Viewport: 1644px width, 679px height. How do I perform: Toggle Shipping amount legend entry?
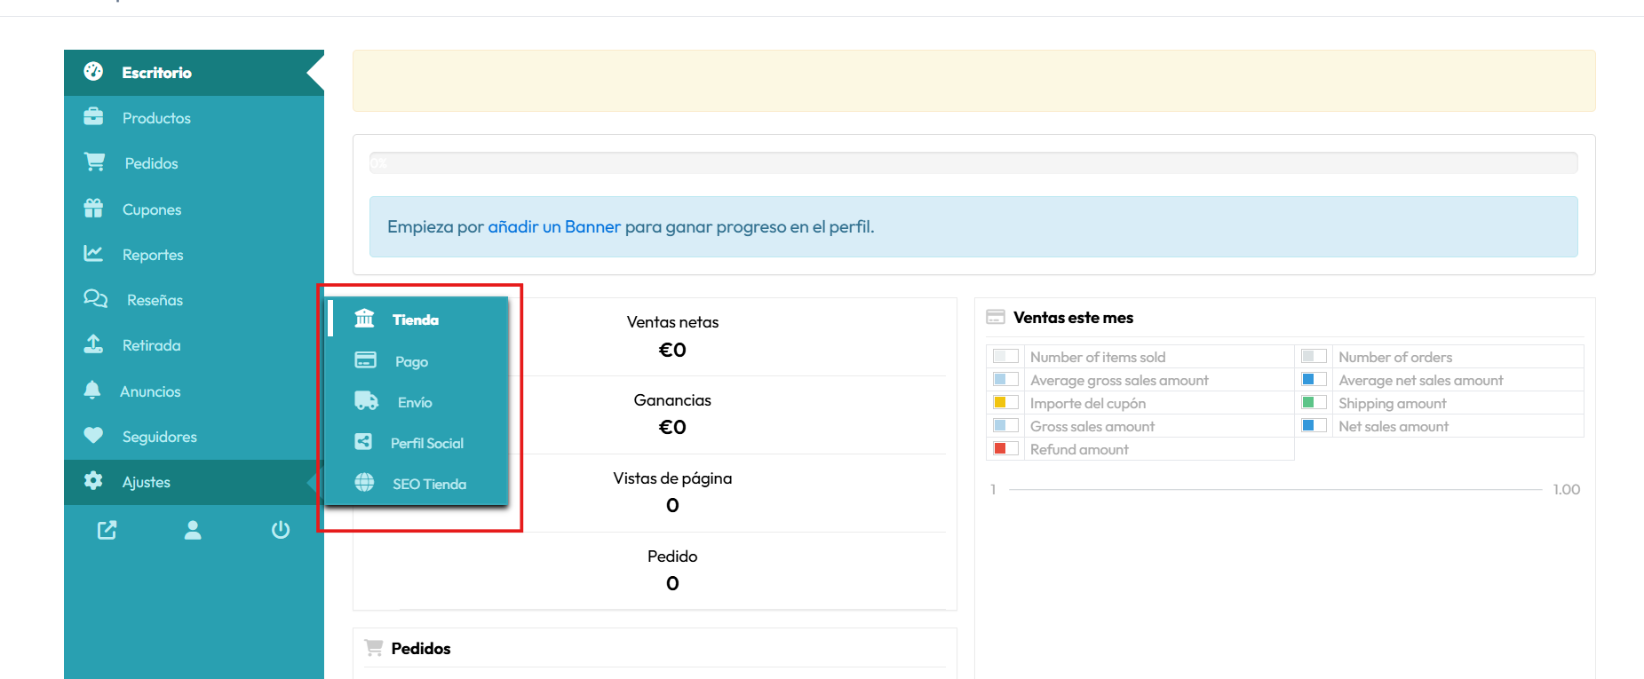[x=1392, y=403]
